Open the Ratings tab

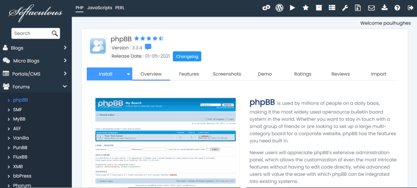(x=303, y=74)
